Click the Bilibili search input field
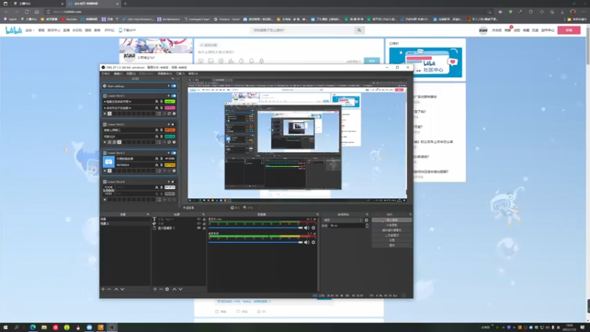The height and width of the screenshot is (332, 590). [x=303, y=30]
